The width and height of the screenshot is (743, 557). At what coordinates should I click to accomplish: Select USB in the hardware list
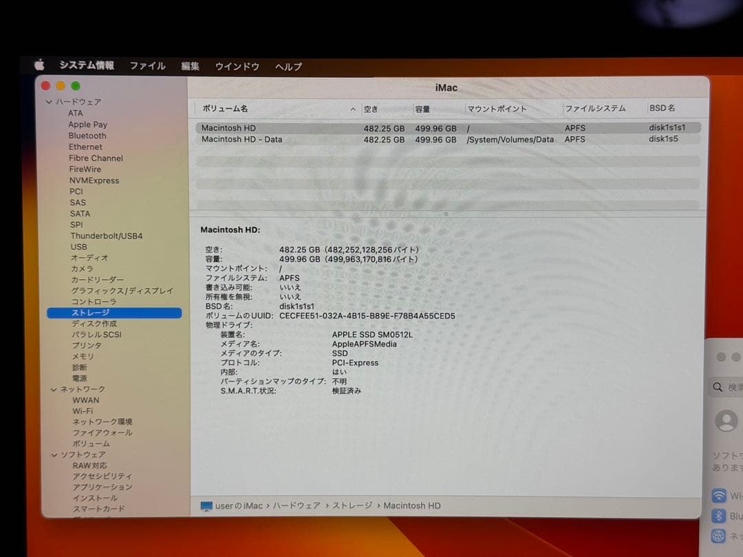78,246
